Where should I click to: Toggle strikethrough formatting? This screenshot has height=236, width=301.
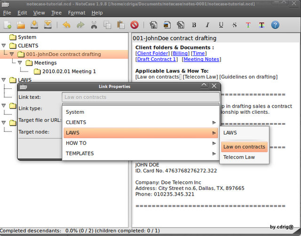pos(234,25)
